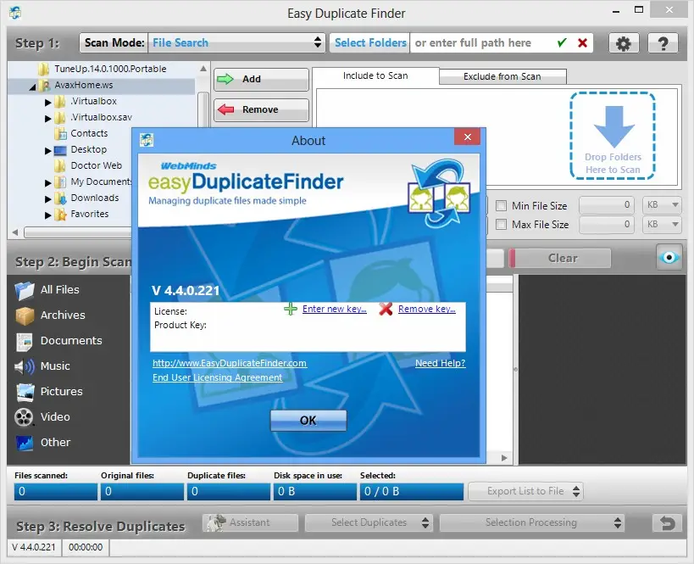
Task: Open the Min File Size KB unit dropdown
Action: coord(662,205)
